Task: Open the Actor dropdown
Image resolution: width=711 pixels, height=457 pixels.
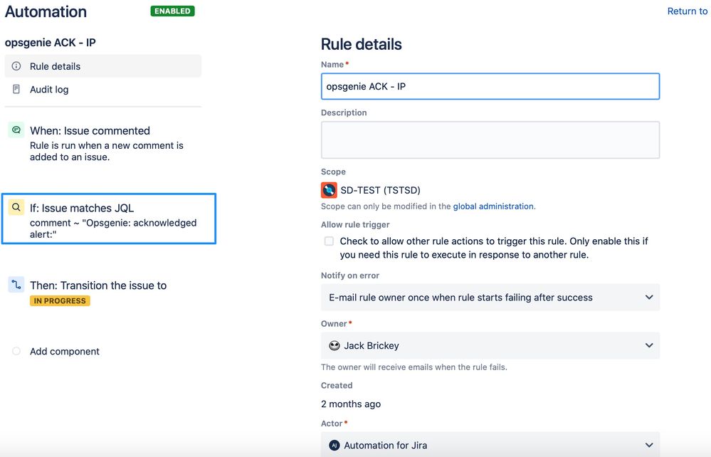Action: click(x=490, y=445)
